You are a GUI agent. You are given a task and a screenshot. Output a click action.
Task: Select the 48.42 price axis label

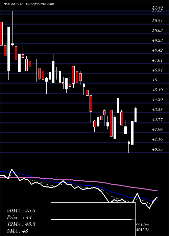coord(158,50)
